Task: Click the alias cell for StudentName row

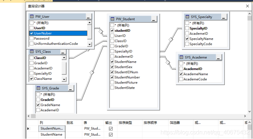Action: pos(73,135)
